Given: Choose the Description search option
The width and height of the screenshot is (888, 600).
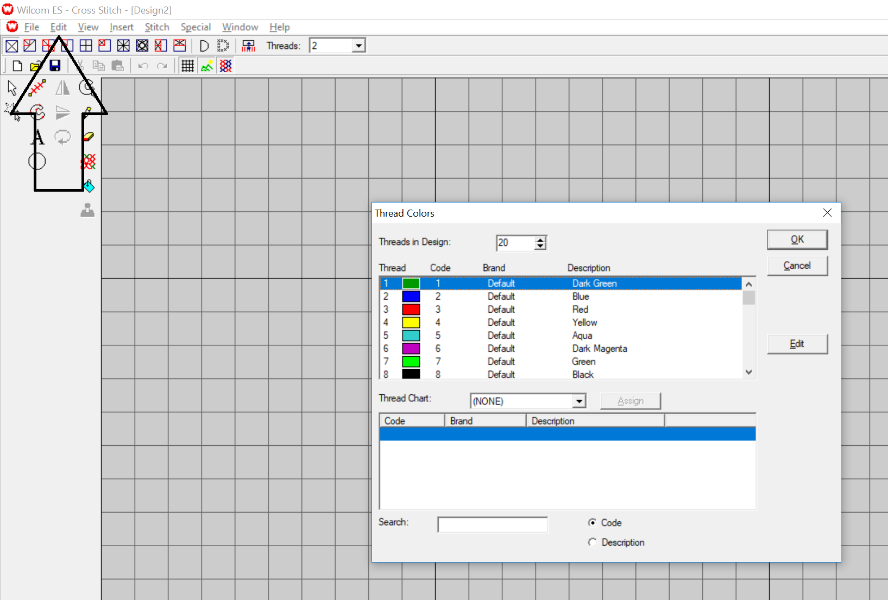Looking at the screenshot, I should [x=592, y=542].
